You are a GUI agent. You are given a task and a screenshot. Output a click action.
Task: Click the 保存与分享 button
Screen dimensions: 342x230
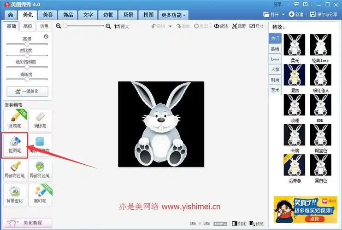(324, 15)
